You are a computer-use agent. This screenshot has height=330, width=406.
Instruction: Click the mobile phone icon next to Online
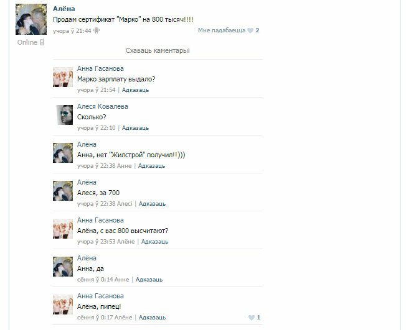(42, 42)
